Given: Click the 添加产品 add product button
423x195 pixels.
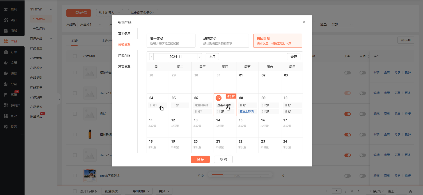Looking at the screenshot, I should [79, 13].
